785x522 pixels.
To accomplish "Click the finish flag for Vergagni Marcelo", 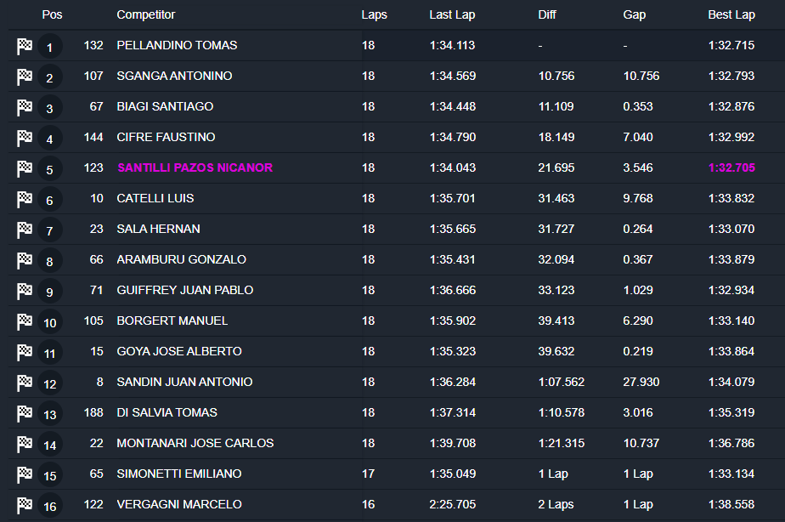I will click(x=25, y=506).
